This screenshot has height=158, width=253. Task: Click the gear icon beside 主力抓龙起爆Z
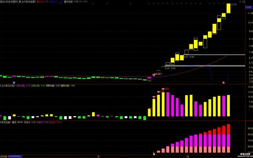click(20, 2)
